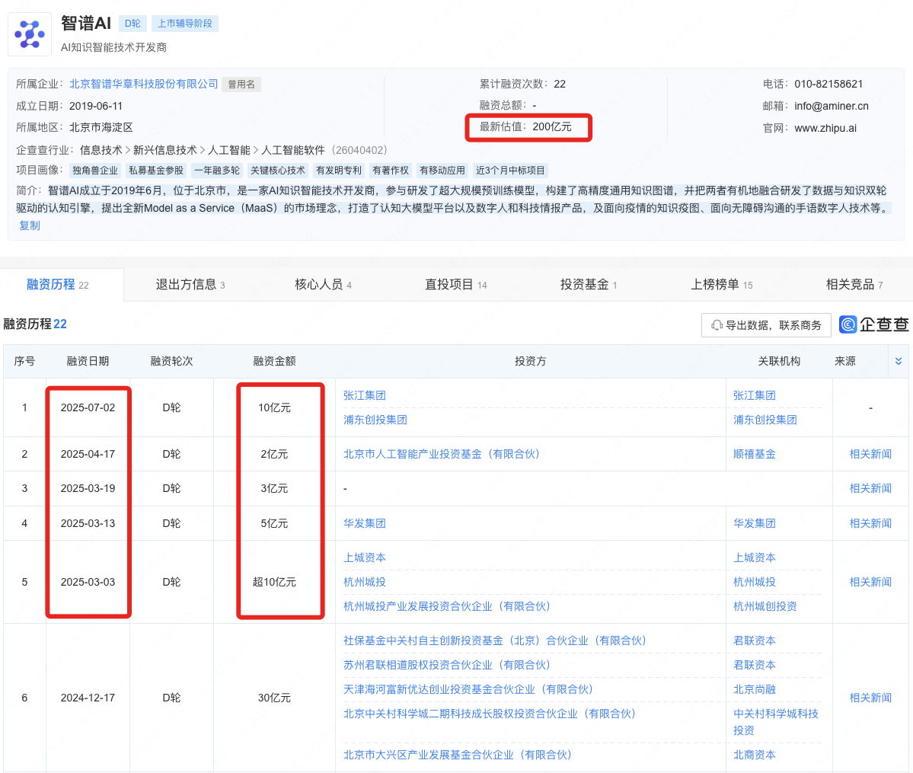Click the 上市辅导阶段 badge
Image resolution: width=913 pixels, height=773 pixels.
184,24
